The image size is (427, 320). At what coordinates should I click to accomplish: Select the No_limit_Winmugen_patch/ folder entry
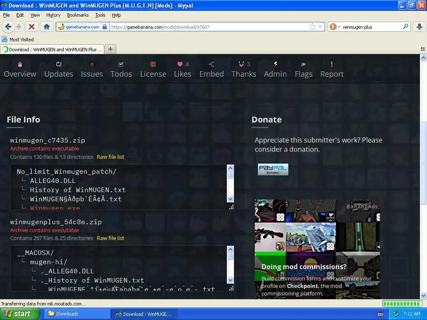(66, 171)
